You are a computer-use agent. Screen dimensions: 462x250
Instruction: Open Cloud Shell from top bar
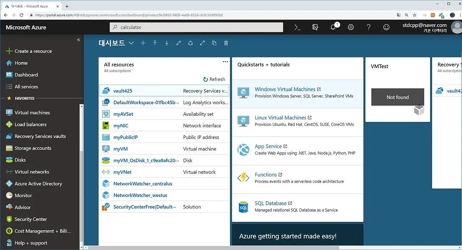[297, 27]
